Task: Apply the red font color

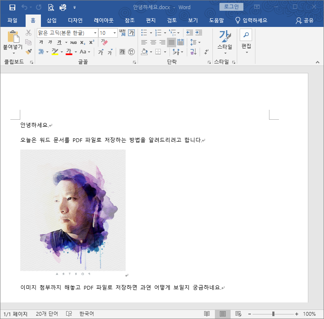Action: click(69, 51)
